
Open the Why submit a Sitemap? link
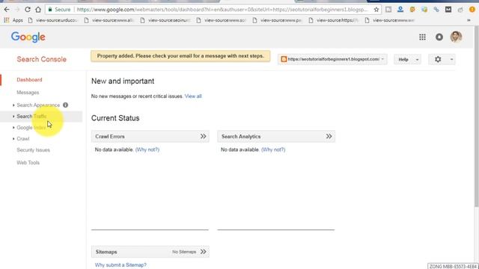tap(120, 265)
